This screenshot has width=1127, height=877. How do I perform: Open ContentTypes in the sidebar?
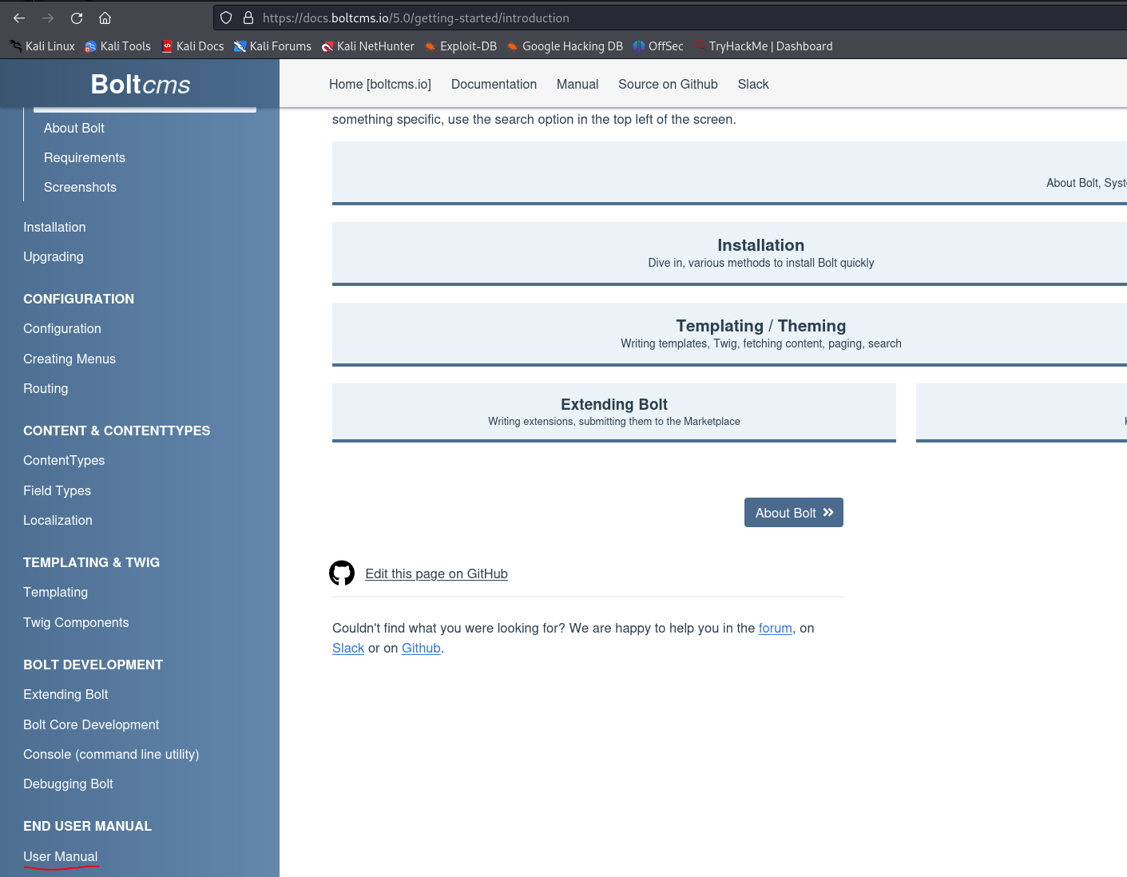pos(64,460)
